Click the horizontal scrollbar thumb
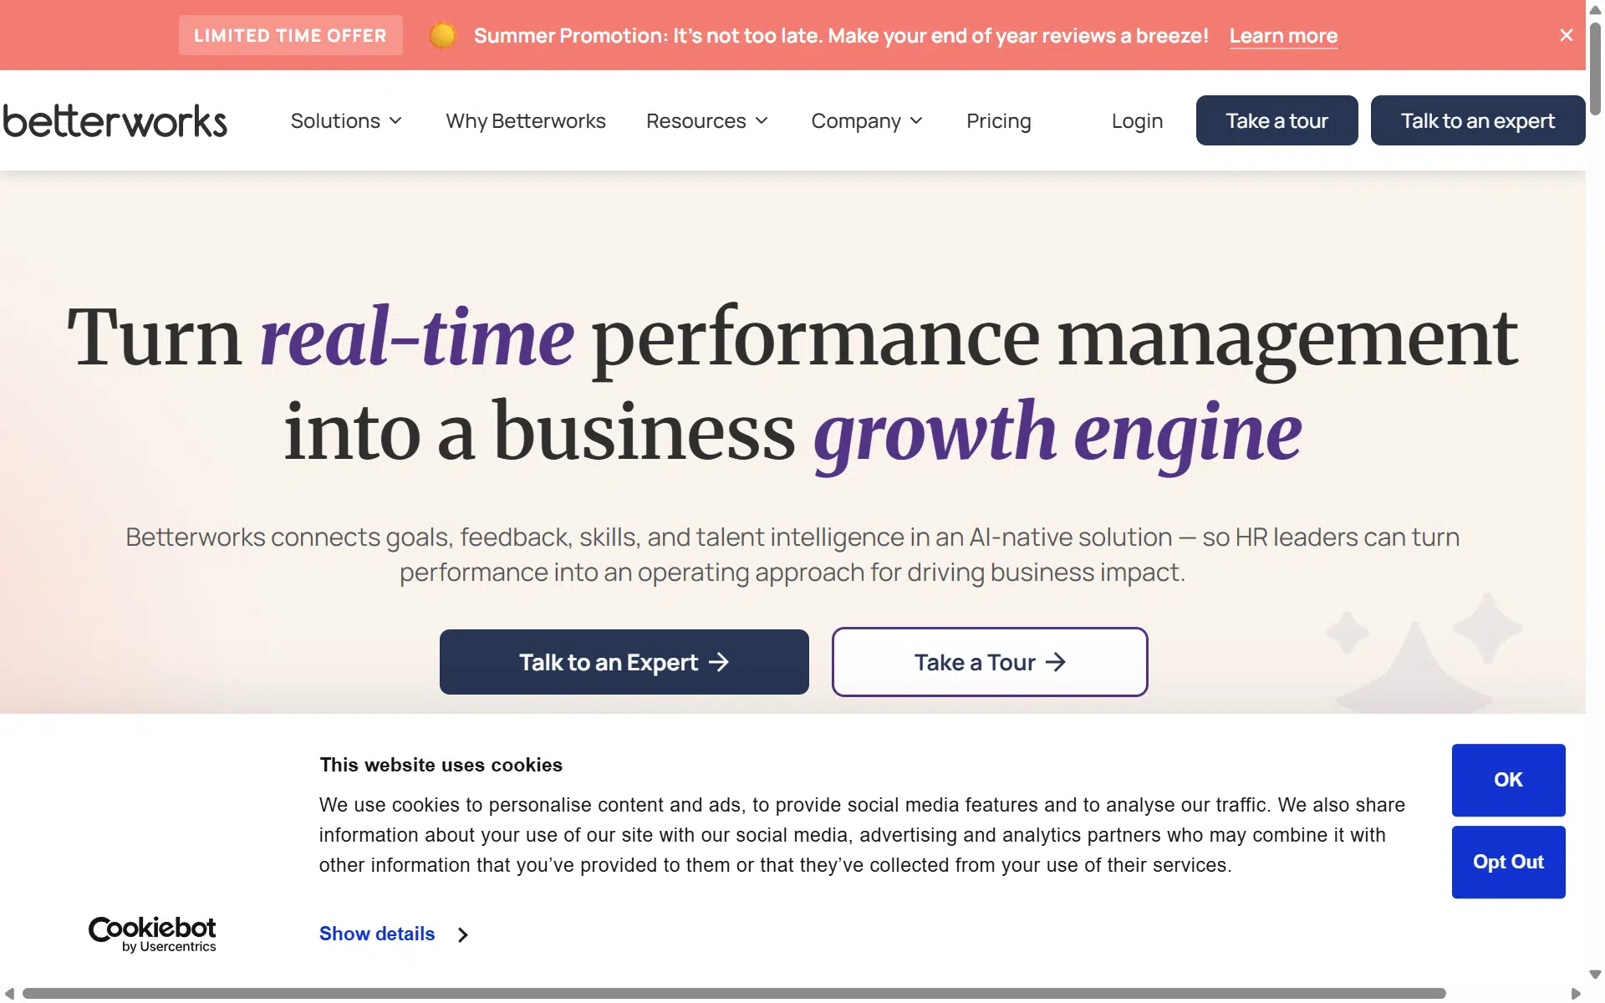This screenshot has height=1003, width=1605. tap(734, 993)
